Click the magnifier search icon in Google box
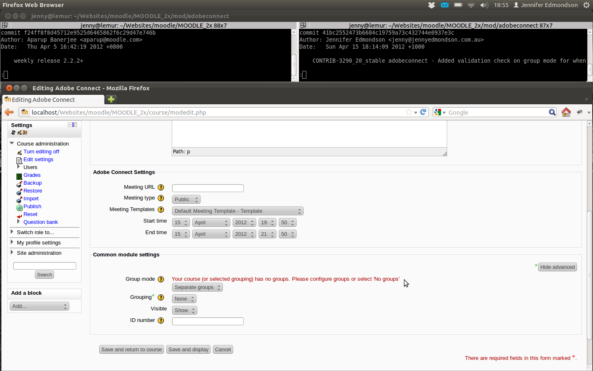 552,112
